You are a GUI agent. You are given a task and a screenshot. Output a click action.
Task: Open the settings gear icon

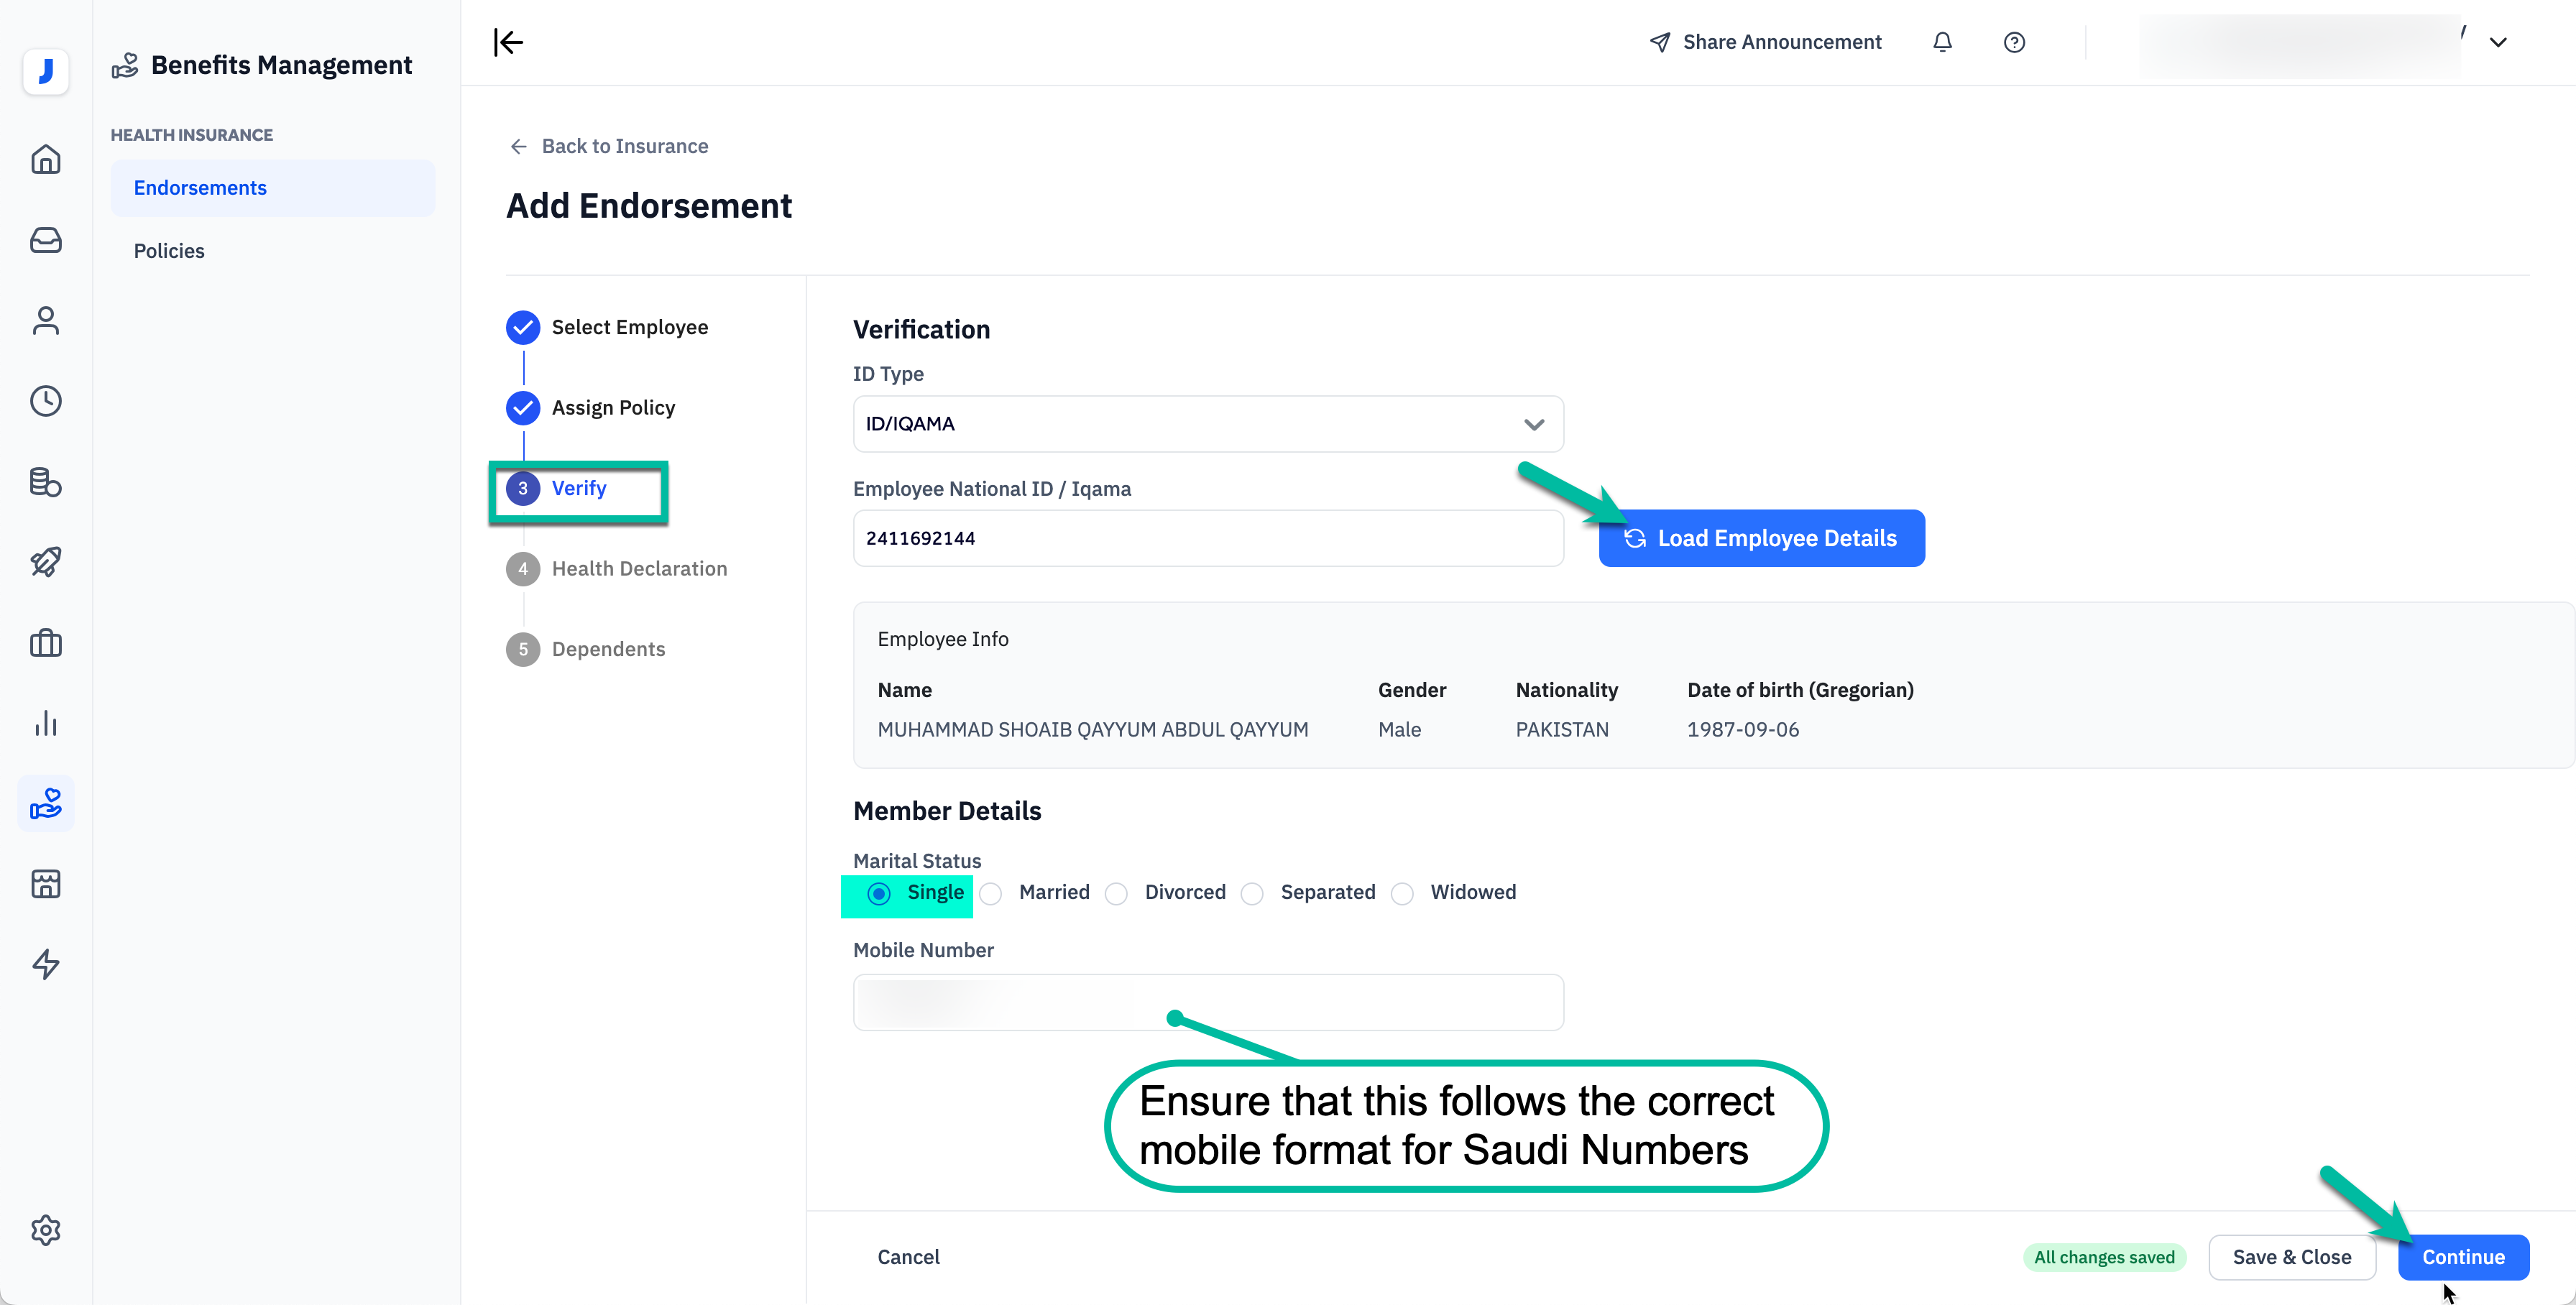click(x=46, y=1229)
